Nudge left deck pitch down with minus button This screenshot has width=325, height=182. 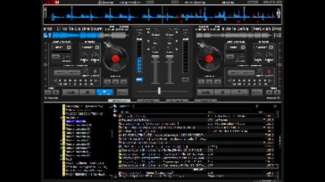click(x=48, y=93)
